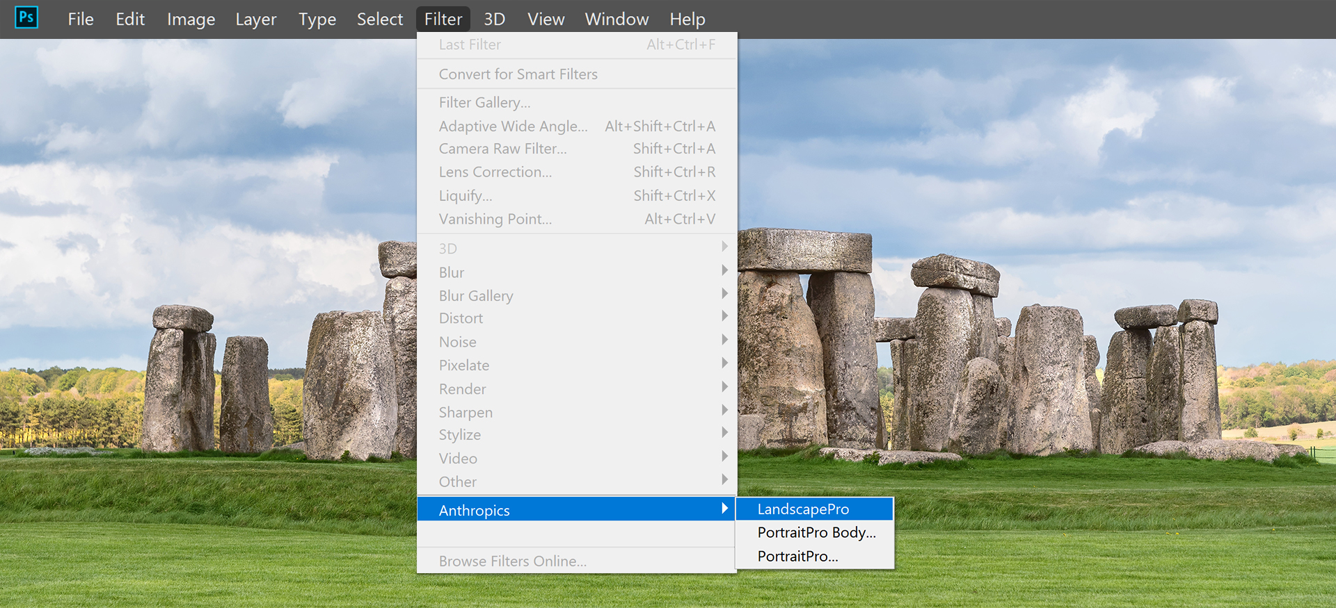This screenshot has width=1336, height=608.
Task: Expand the Blur Gallery submenu
Action: [476, 296]
